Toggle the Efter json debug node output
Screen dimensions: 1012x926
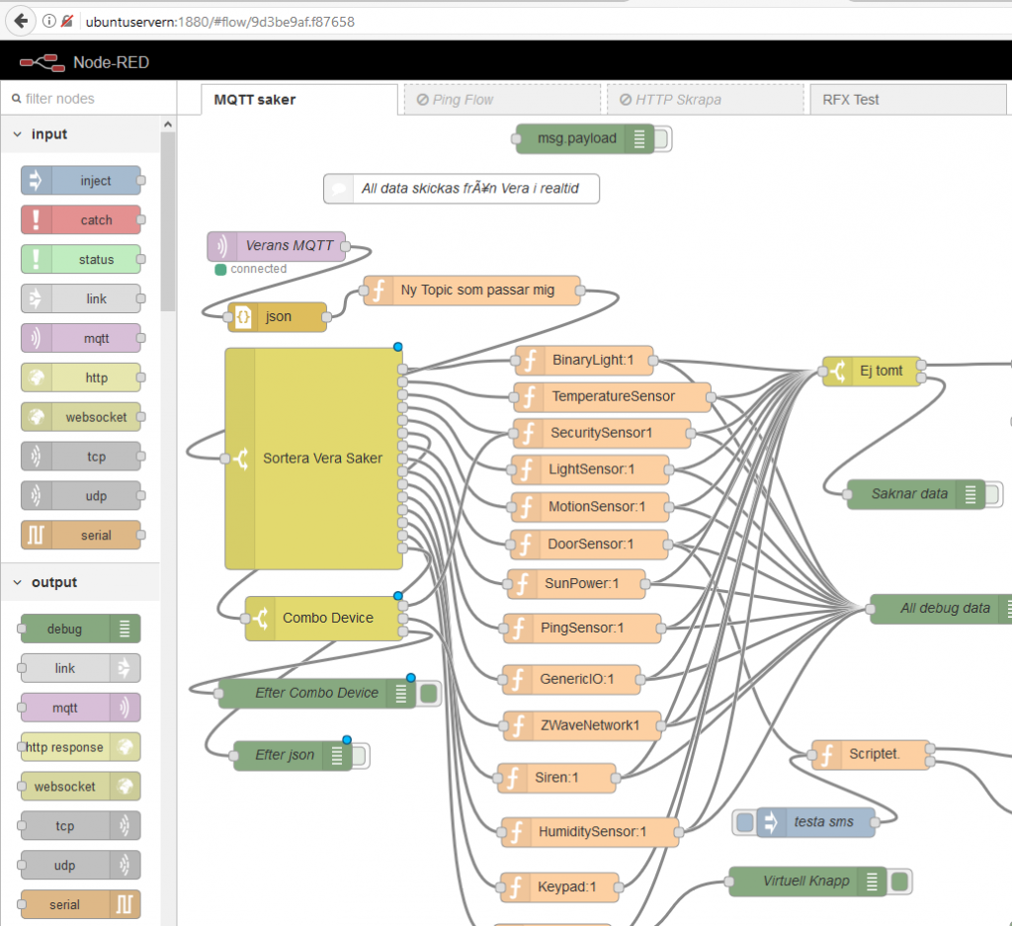[x=361, y=756]
